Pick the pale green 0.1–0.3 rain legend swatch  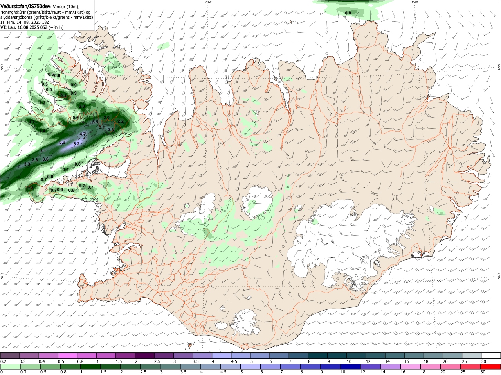(10, 366)
